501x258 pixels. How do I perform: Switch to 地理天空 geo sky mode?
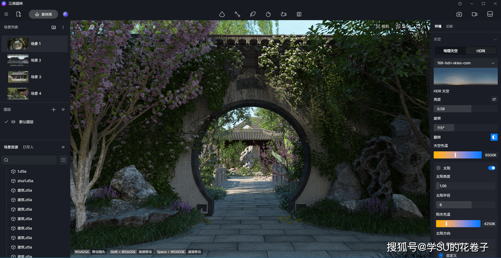(450, 51)
